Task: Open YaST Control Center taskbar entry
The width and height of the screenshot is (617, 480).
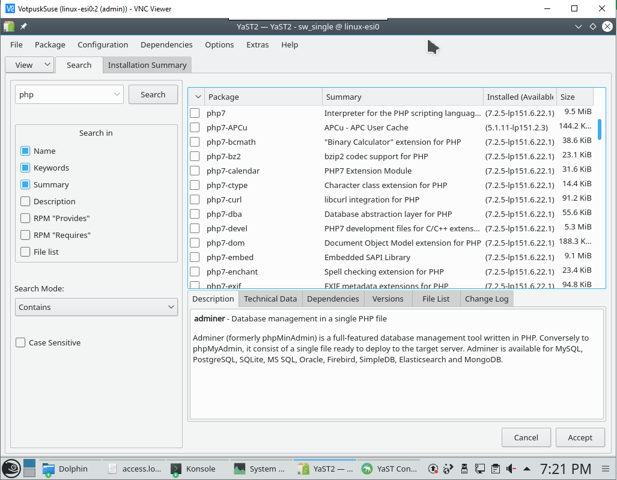Action: [389, 469]
